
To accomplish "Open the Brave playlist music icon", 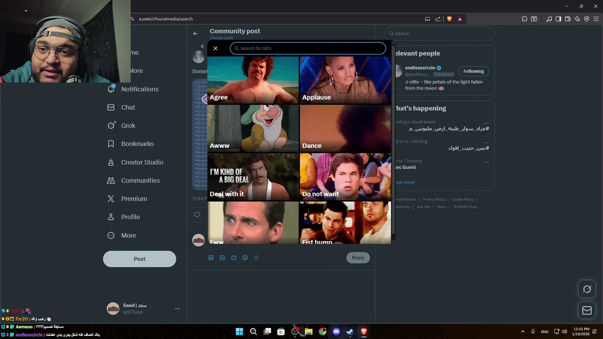I will coord(549,19).
